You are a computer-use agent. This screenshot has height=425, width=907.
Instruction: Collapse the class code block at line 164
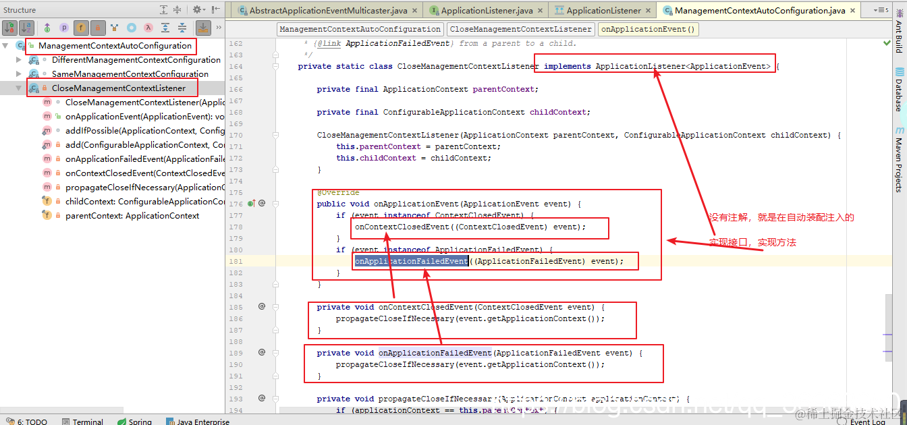pyautogui.click(x=275, y=66)
